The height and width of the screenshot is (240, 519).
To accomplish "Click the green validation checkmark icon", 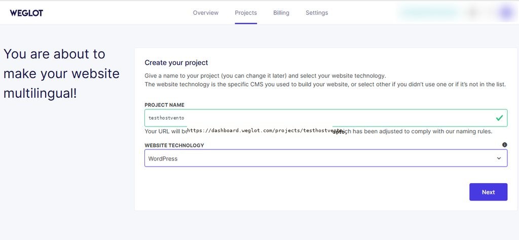I will pyautogui.click(x=499, y=117).
